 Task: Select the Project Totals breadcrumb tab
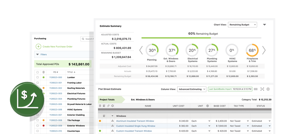pyautogui.click(x=107, y=100)
